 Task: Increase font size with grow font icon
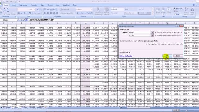[37, 10]
